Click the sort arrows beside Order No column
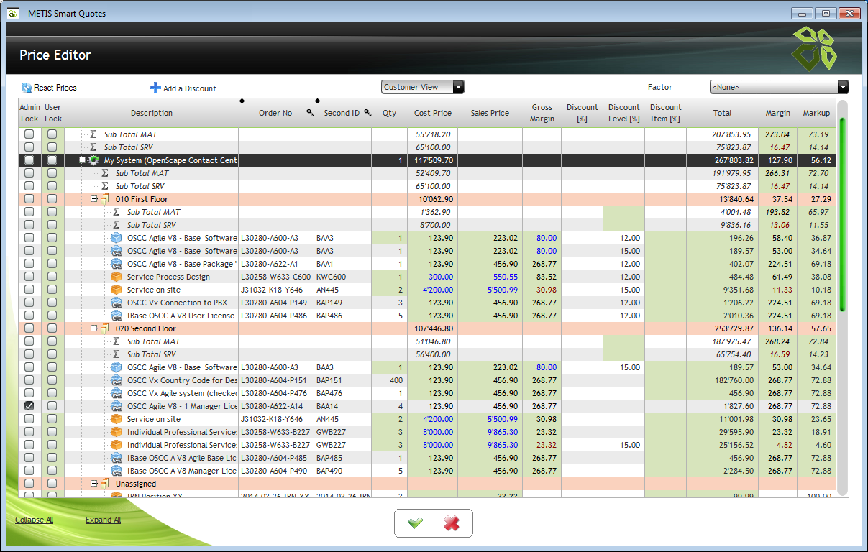 click(317, 101)
